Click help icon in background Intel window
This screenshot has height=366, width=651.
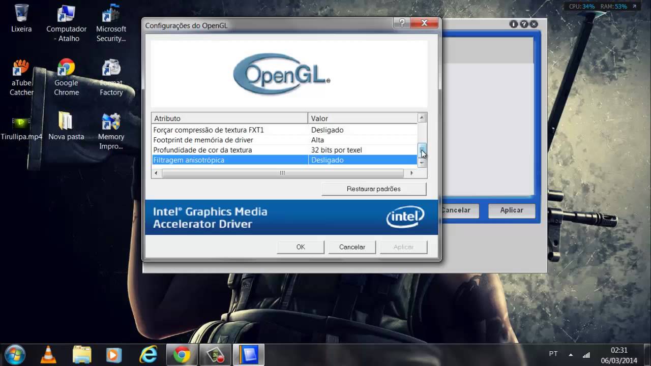(x=524, y=24)
